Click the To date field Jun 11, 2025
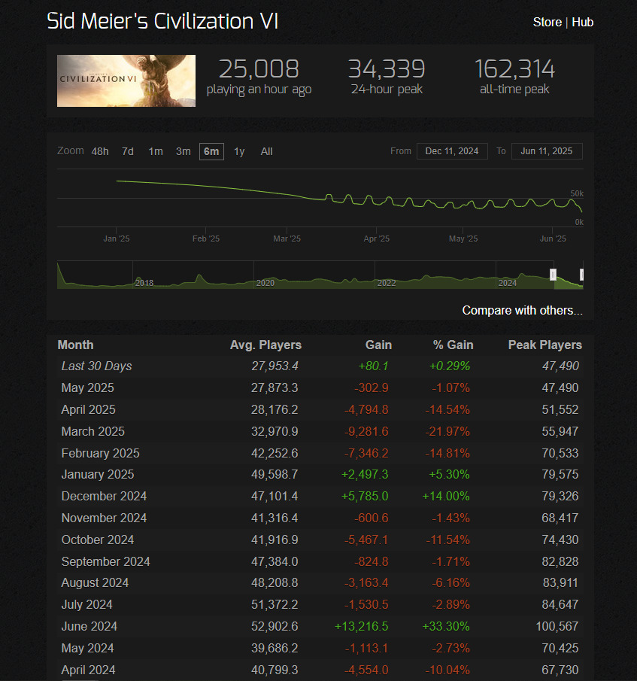This screenshot has width=637, height=681. pyautogui.click(x=547, y=151)
